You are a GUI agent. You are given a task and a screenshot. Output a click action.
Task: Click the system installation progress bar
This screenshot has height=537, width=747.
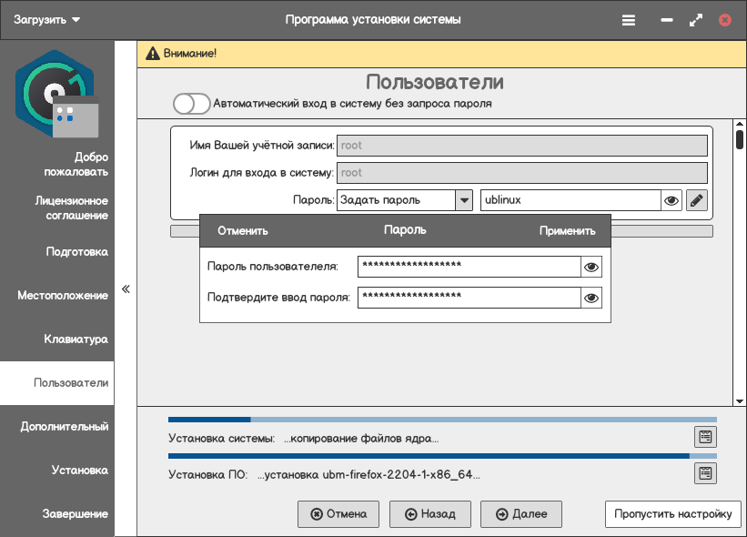(441, 420)
